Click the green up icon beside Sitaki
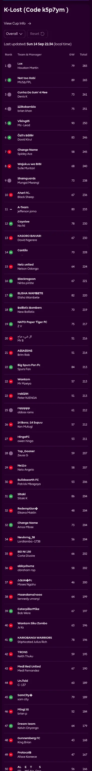Image resolution: width=92 pixels, height=771 pixels. 11,496
